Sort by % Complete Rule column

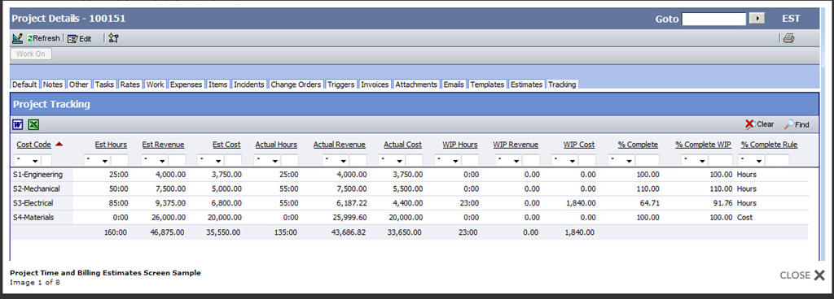(769, 144)
